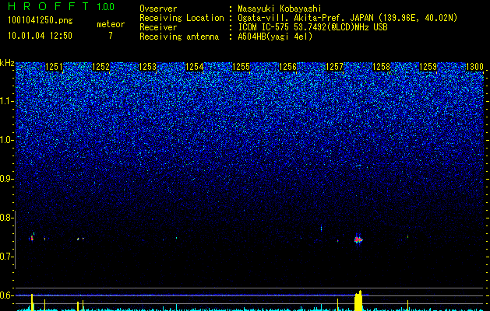Click the 1.1 kHz frequency label
490x311 pixels.
(6, 101)
